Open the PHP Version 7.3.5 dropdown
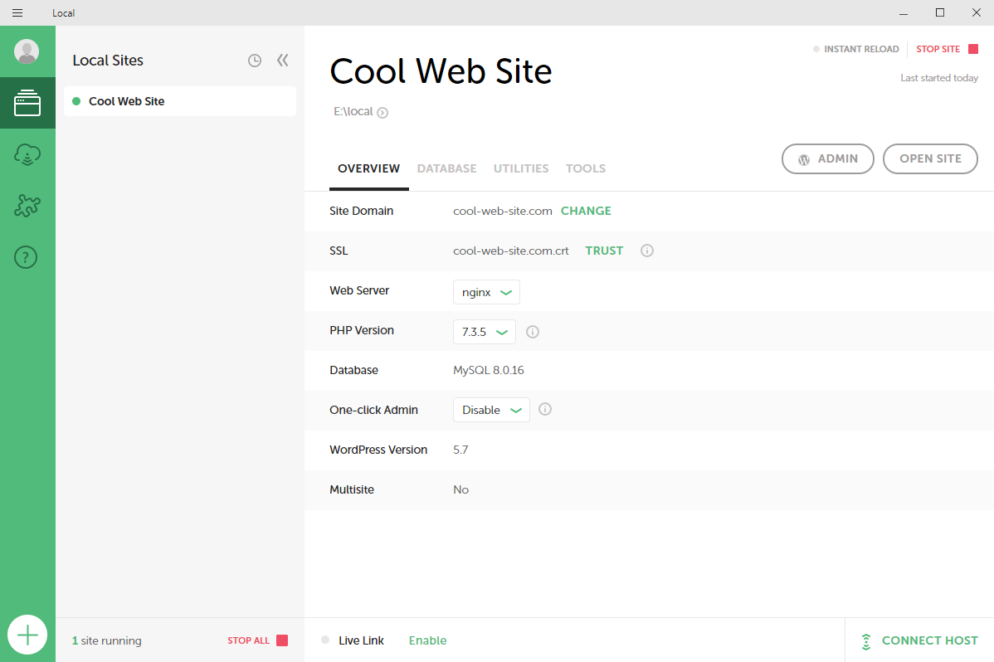Viewport: 994px width, 662px height. 484,332
